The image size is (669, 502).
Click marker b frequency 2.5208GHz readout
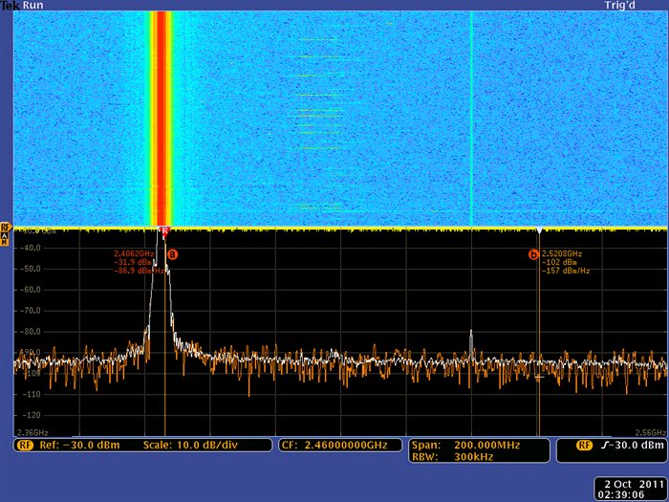562,253
